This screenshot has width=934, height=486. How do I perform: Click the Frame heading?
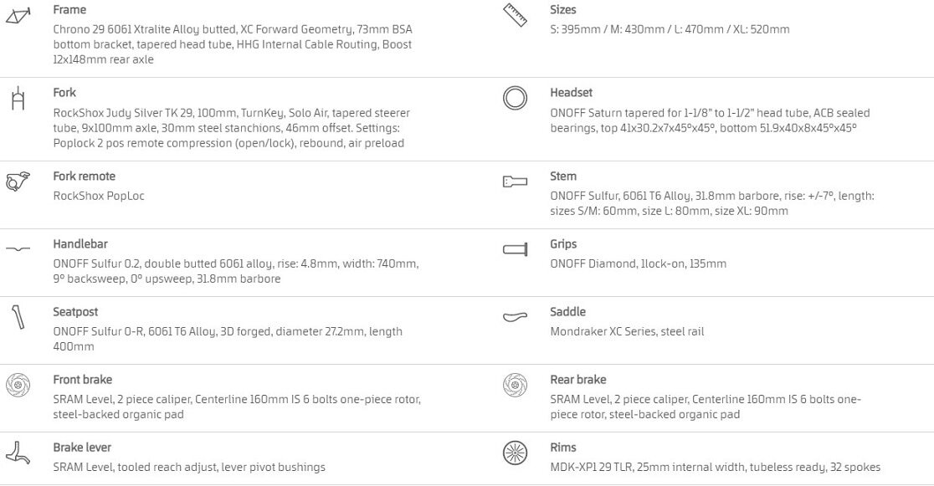click(69, 10)
